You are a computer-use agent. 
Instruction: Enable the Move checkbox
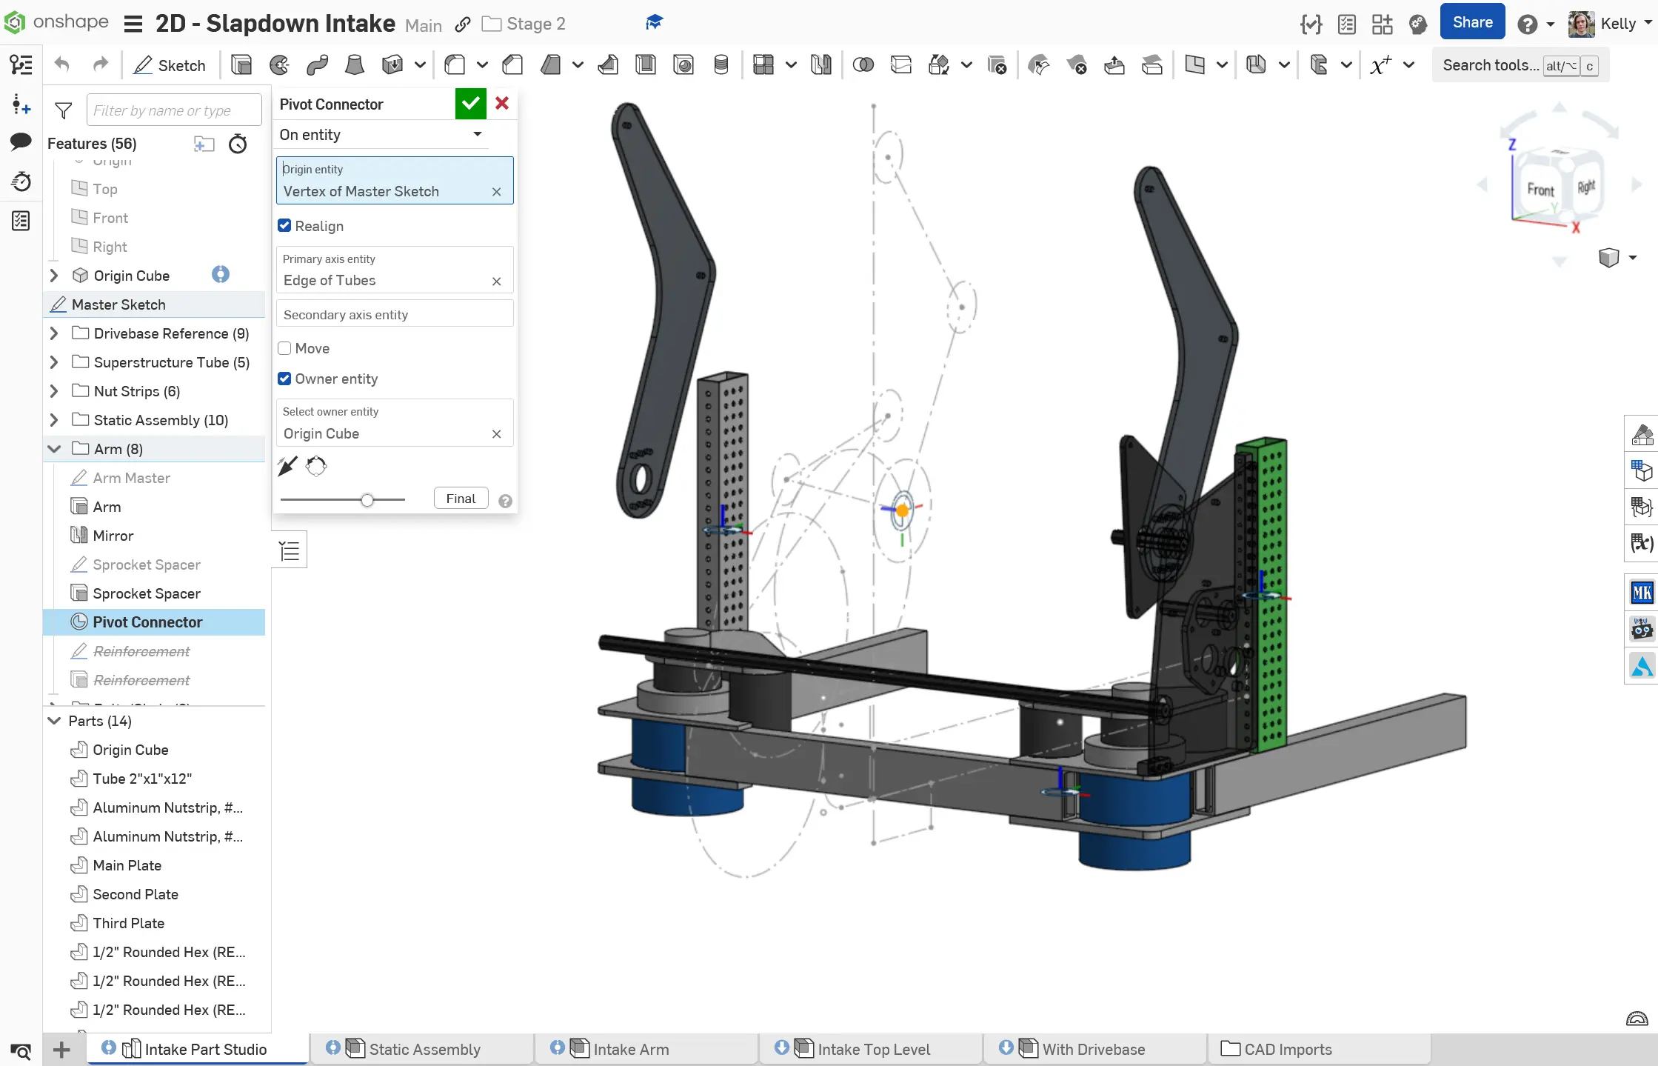click(284, 348)
